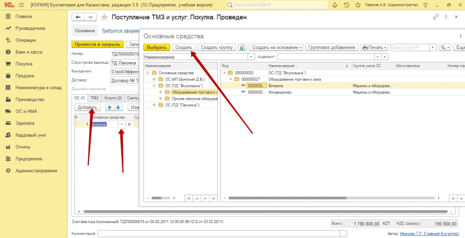Jump to last item in tree panel
This screenshot has width=465, height=238.
click(x=213, y=198)
